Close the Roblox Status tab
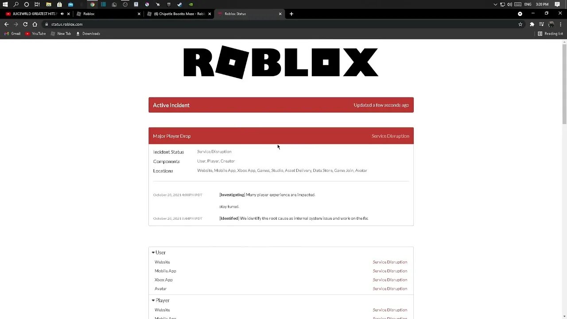 (x=280, y=14)
